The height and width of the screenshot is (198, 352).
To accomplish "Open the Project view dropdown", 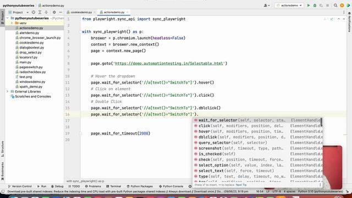I will tap(19, 12).
